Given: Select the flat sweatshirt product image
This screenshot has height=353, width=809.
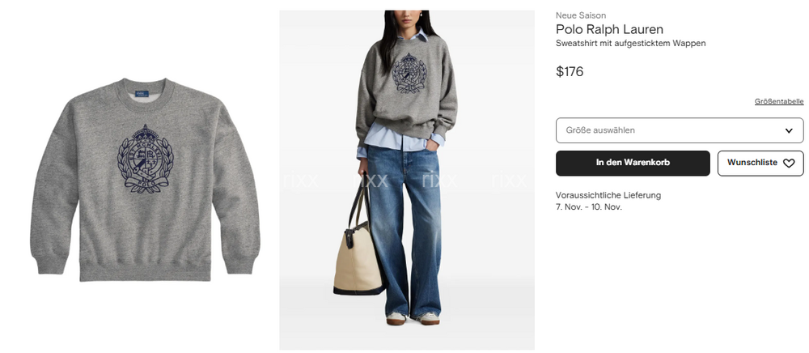Looking at the screenshot, I should coord(145,180).
